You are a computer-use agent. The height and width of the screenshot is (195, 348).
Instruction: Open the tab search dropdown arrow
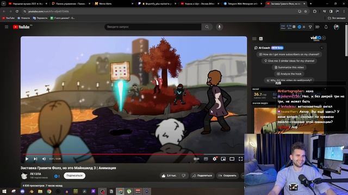pos(4,4)
